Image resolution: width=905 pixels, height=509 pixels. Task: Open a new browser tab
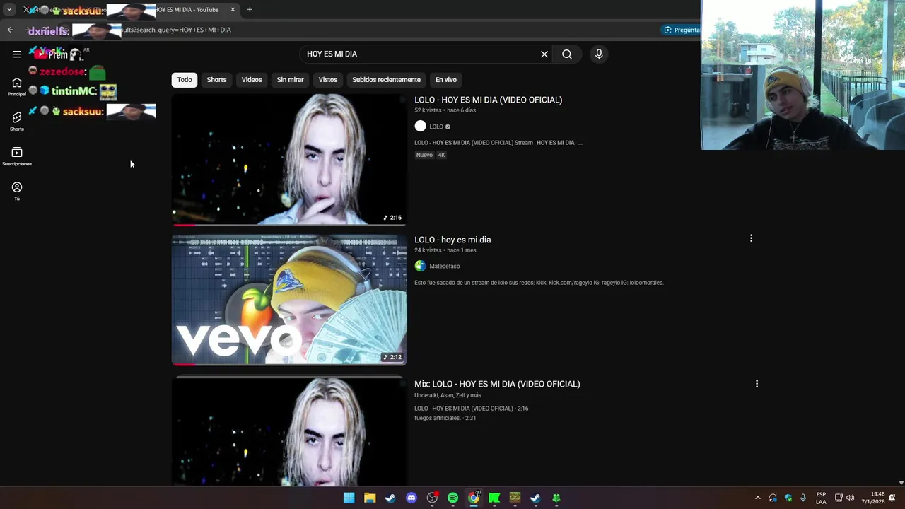250,10
